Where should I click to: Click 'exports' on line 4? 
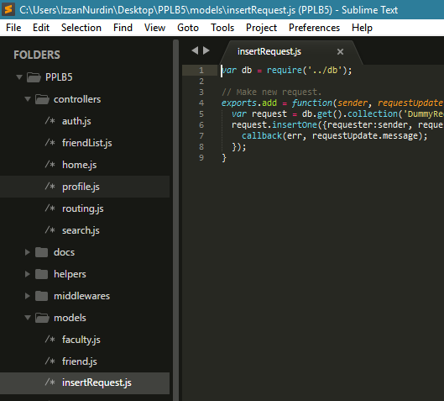coord(239,103)
